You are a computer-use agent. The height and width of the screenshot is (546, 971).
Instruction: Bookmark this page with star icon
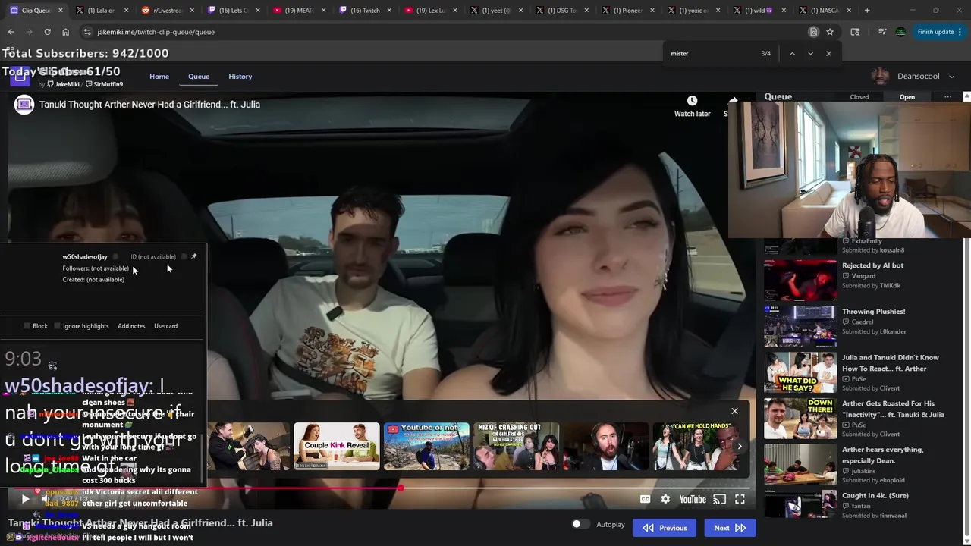coord(830,32)
